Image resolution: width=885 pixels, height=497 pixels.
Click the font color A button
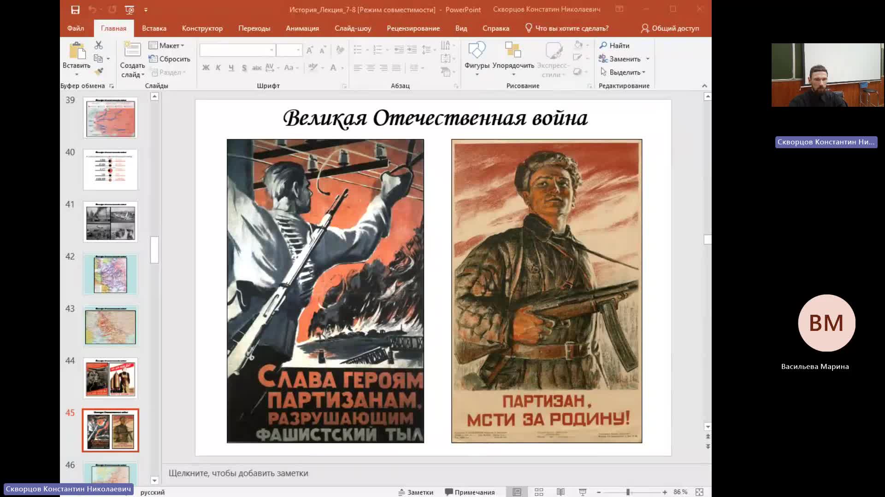coord(333,68)
